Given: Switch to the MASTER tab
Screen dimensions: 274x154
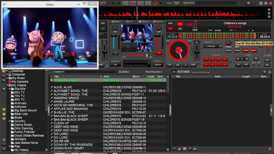Looking at the screenshot, I should [x=158, y=22].
